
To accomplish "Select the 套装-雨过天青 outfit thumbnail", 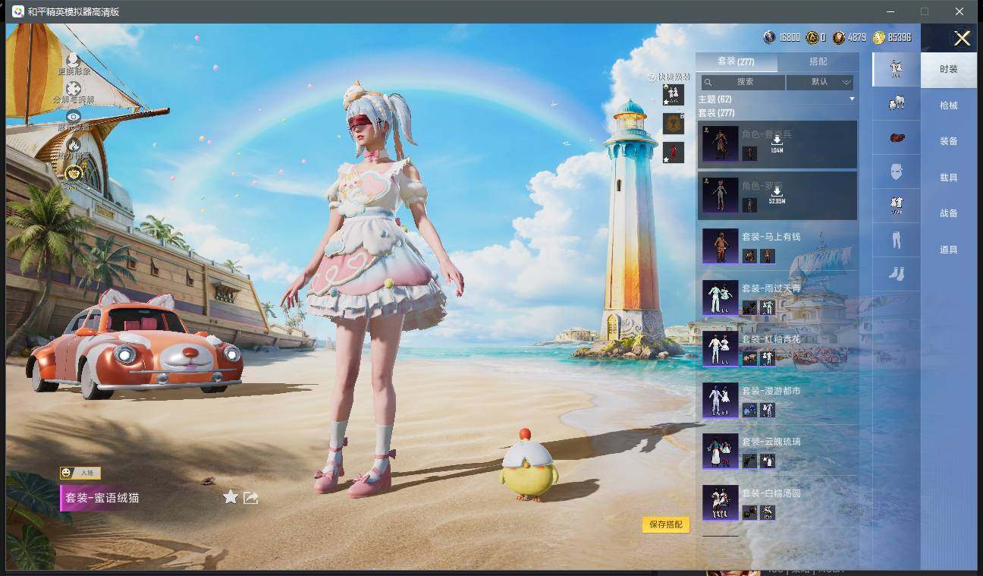I will [720, 297].
